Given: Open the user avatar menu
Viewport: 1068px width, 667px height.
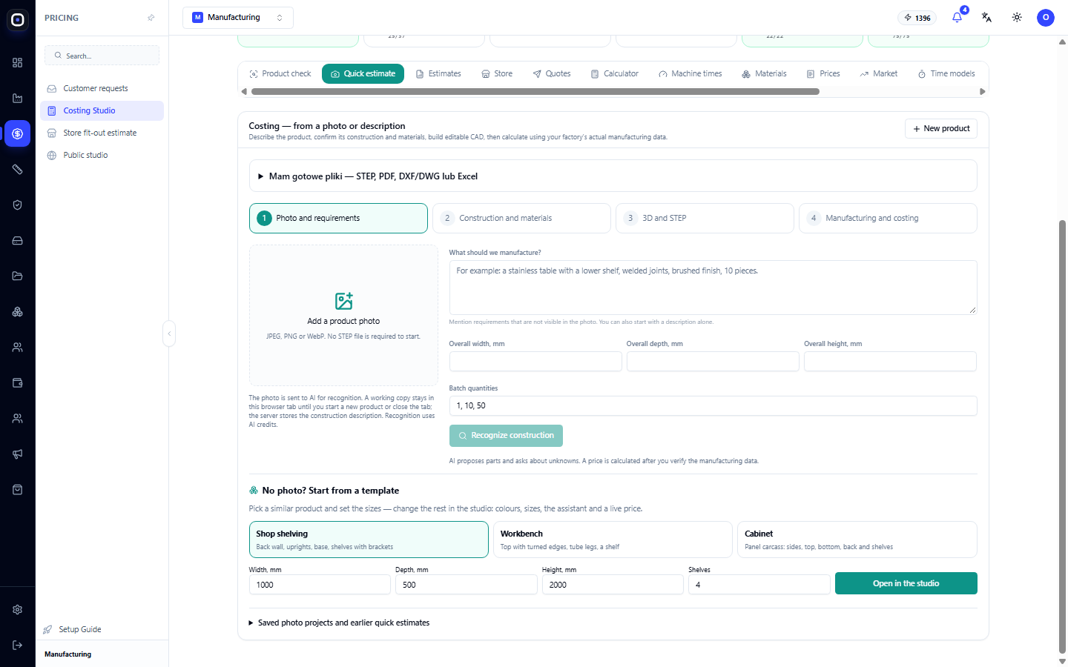Looking at the screenshot, I should coord(1046,17).
